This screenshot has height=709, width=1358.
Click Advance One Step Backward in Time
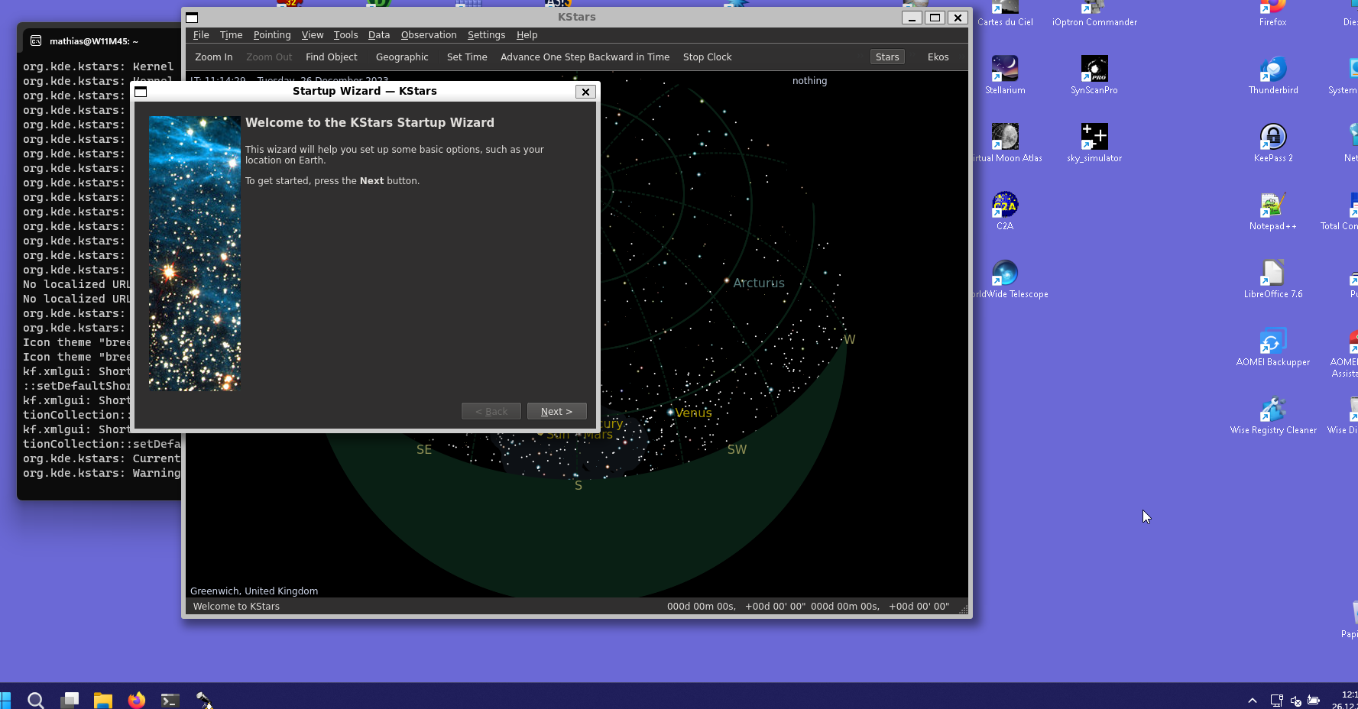pos(585,57)
